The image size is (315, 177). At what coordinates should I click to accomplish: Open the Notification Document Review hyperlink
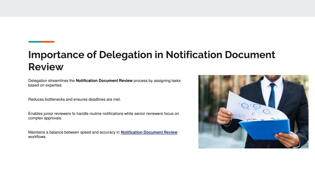pos(149,132)
